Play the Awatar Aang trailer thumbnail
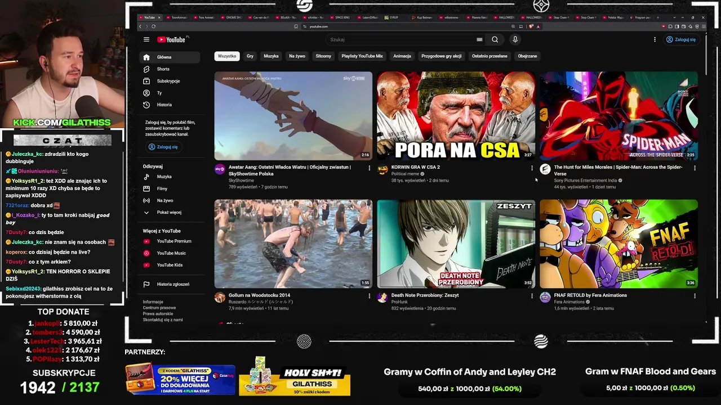Viewport: 721px width, 405px height. click(x=293, y=116)
